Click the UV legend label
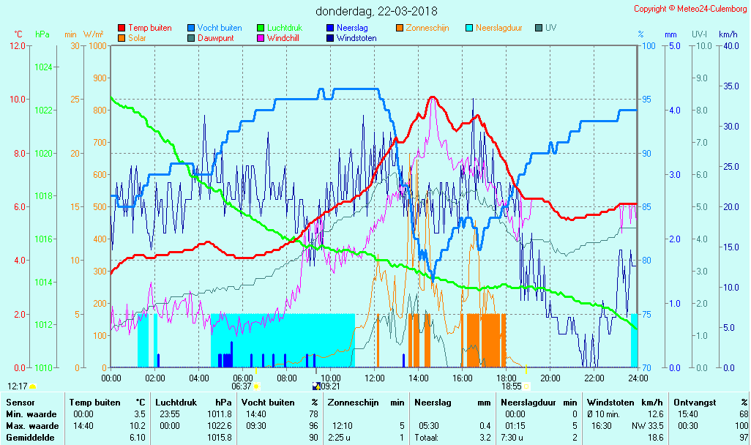751x445 pixels. tap(551, 28)
